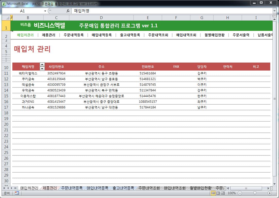This screenshot has height=198, width=279.
Task: Click the Name Box showing A1
Action: (22, 11)
